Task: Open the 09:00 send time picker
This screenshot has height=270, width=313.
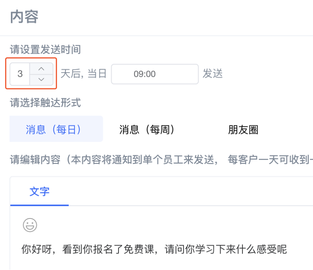Action: pos(155,74)
